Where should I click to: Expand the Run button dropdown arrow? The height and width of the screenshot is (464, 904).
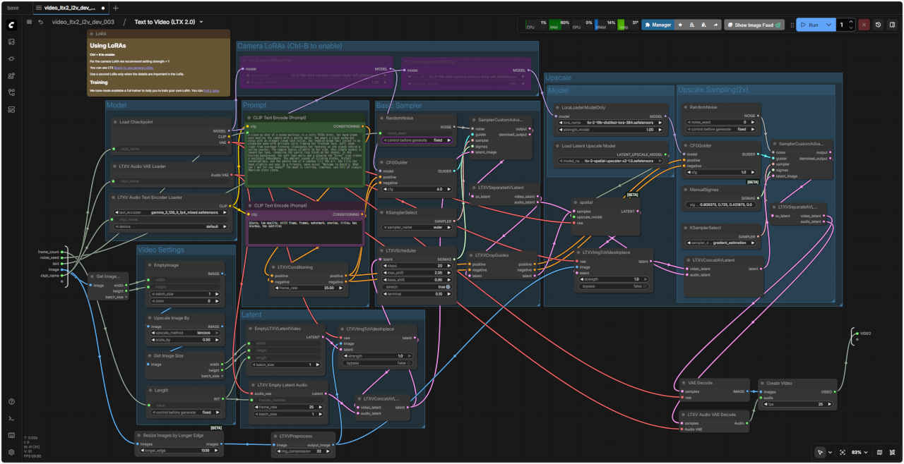[x=828, y=25]
